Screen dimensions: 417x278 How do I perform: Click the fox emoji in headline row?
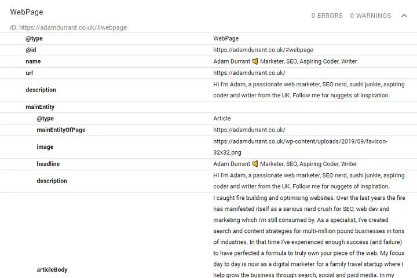[255, 164]
